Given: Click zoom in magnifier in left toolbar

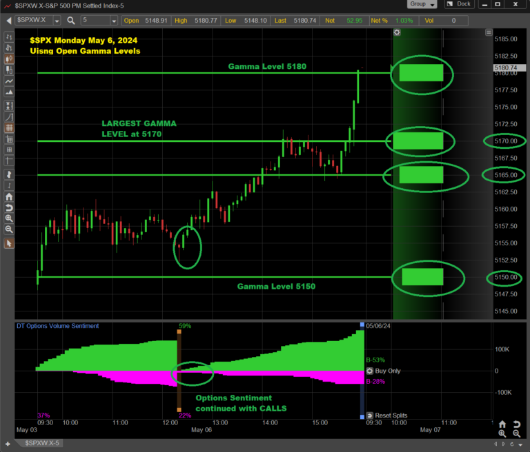Looking at the screenshot, I should click(x=9, y=218).
